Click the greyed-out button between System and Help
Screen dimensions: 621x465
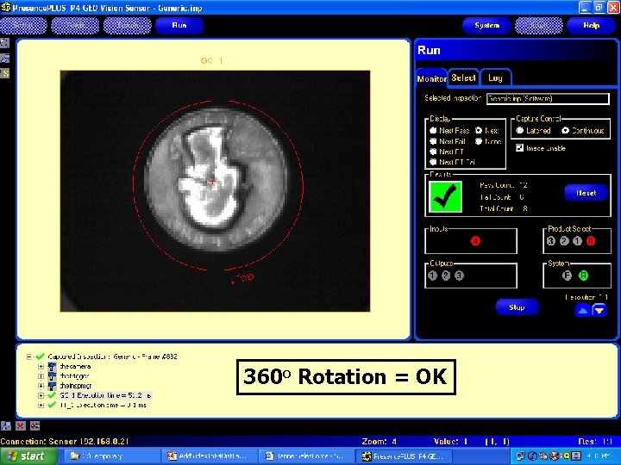tap(538, 25)
